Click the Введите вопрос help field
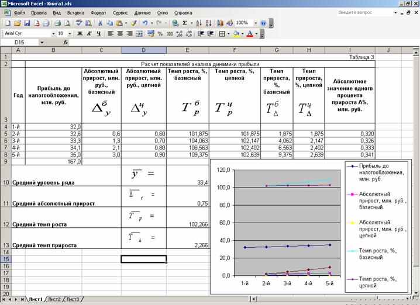 [364, 13]
